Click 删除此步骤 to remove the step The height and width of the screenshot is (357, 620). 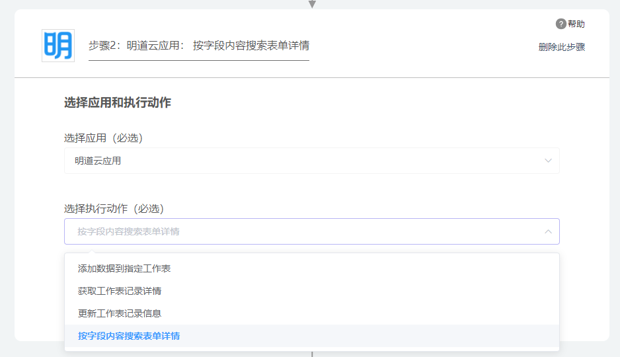click(x=561, y=47)
